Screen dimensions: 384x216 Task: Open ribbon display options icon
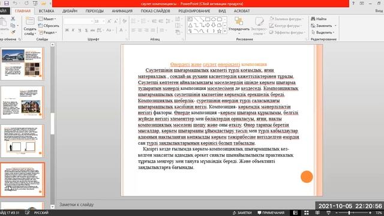[x=362, y=4]
